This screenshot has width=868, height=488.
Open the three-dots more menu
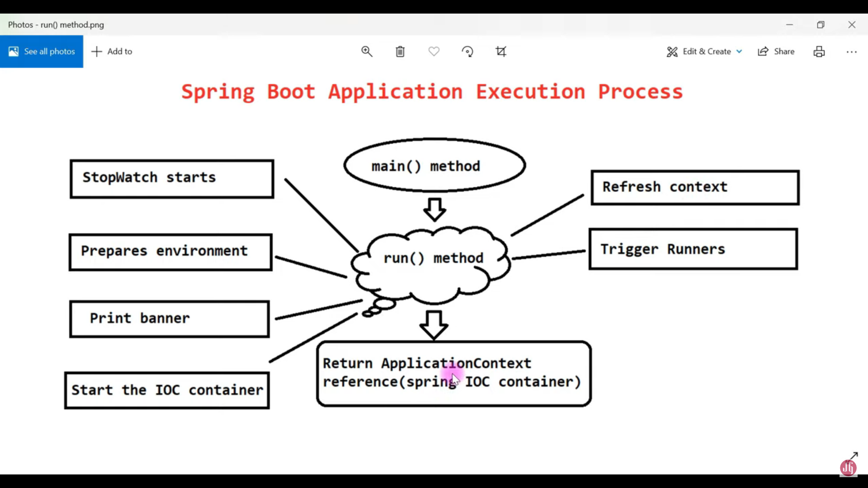point(852,52)
